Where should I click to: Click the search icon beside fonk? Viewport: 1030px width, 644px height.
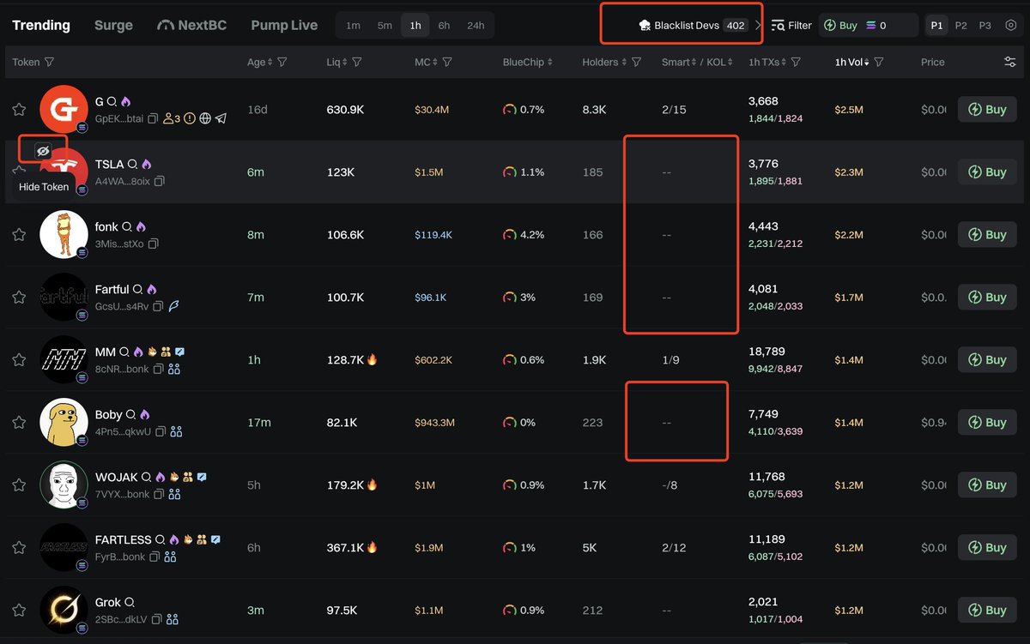click(x=127, y=227)
